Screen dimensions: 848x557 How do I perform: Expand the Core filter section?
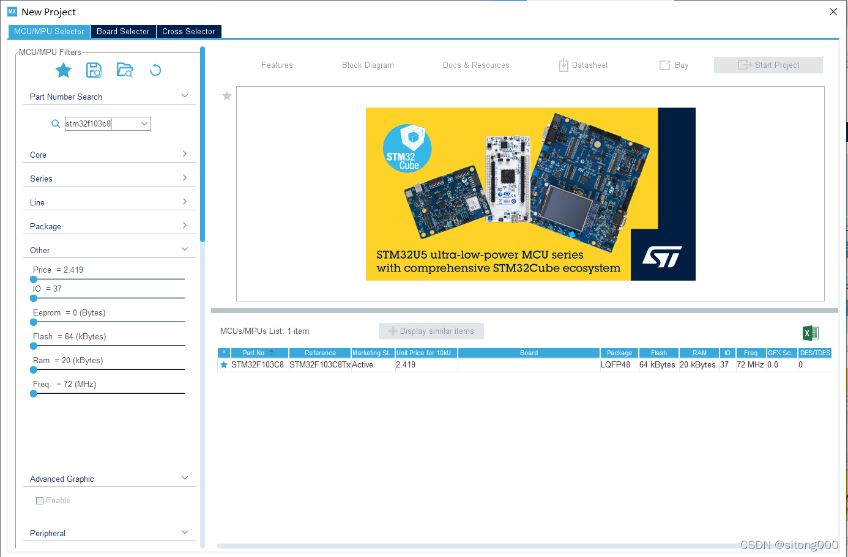pyautogui.click(x=185, y=154)
